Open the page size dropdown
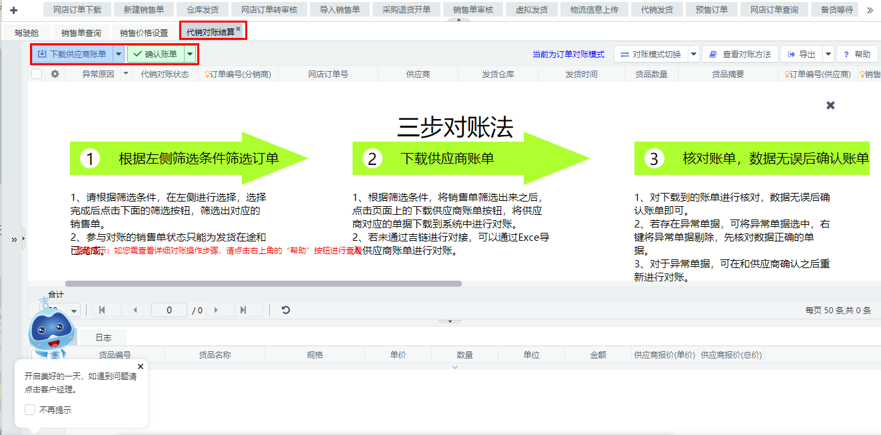Viewport: 881px width, 435px height. 73,311
